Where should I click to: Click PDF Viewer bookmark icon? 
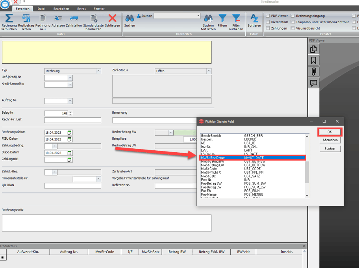point(314,61)
